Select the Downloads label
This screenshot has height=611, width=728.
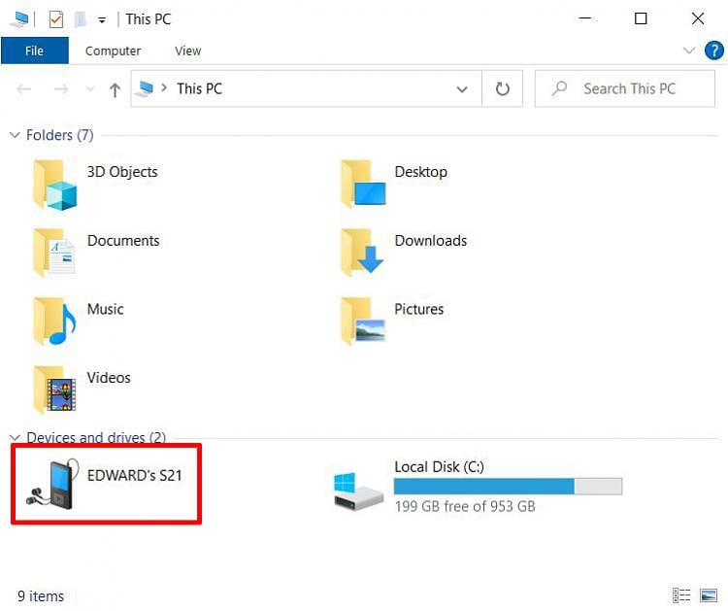pyautogui.click(x=431, y=240)
